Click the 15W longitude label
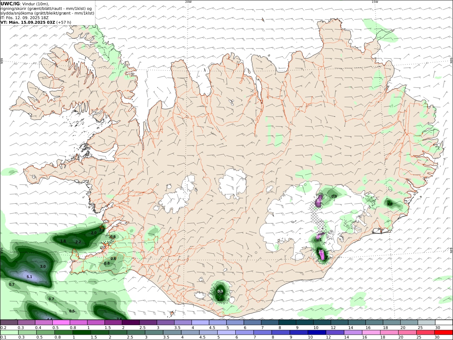 (375, 2)
